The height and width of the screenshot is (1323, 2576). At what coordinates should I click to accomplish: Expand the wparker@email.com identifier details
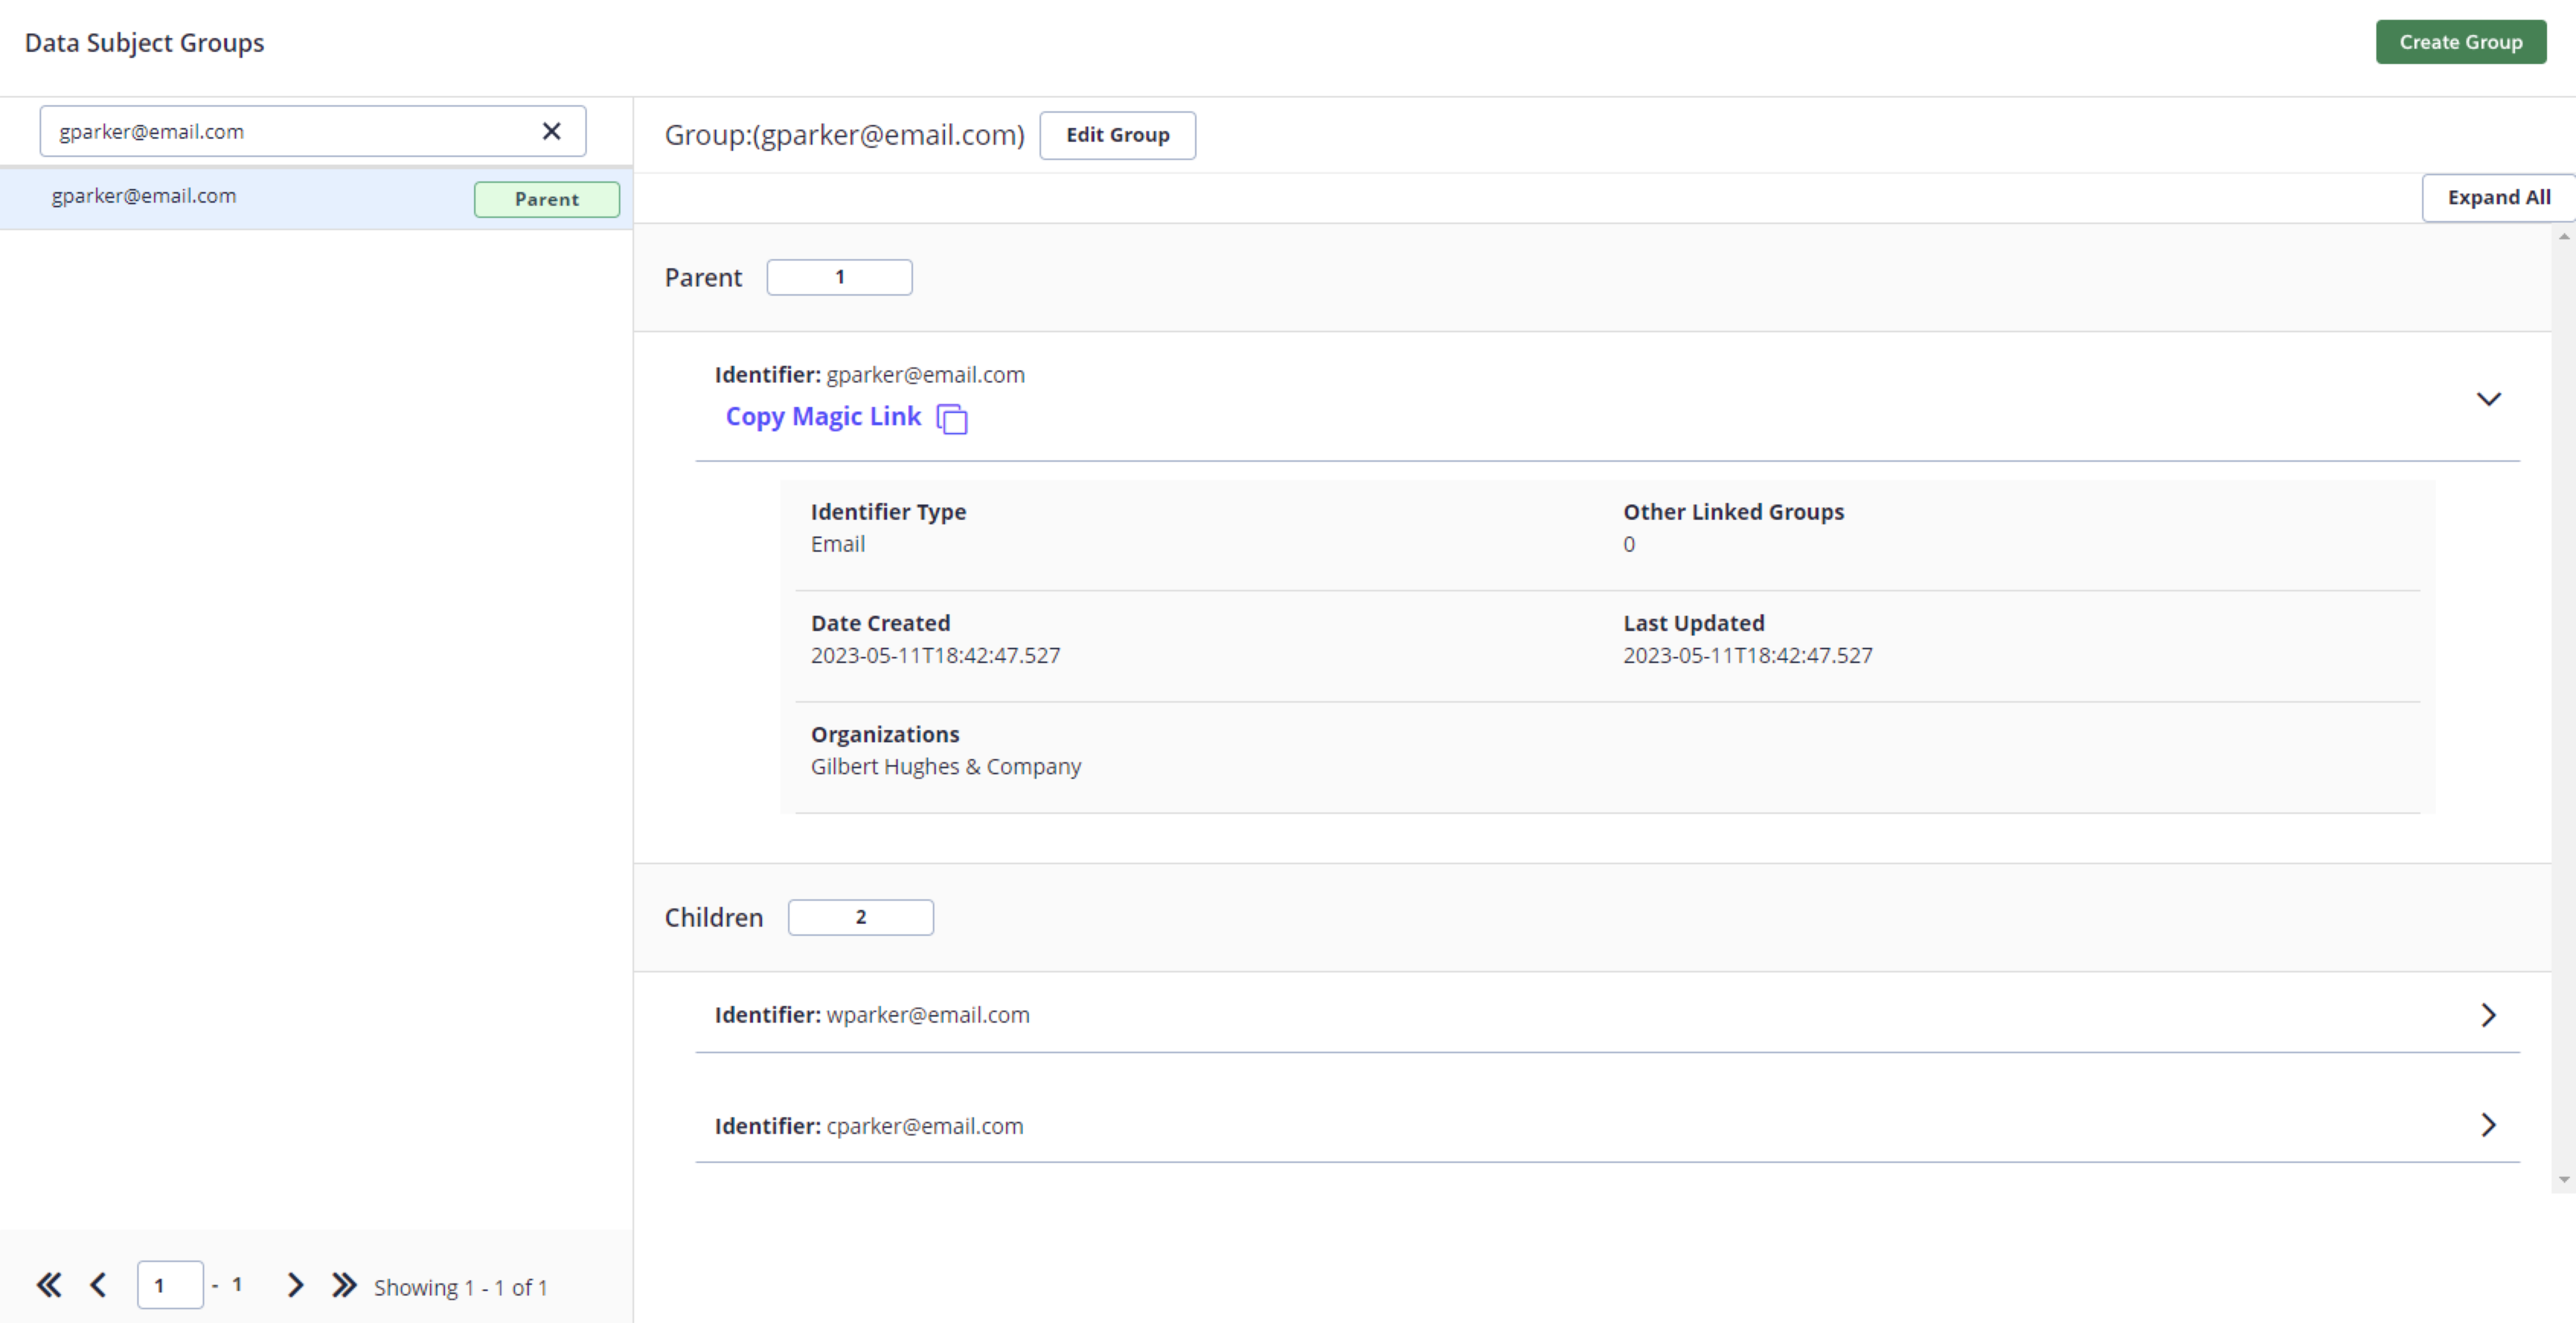(x=2489, y=1015)
